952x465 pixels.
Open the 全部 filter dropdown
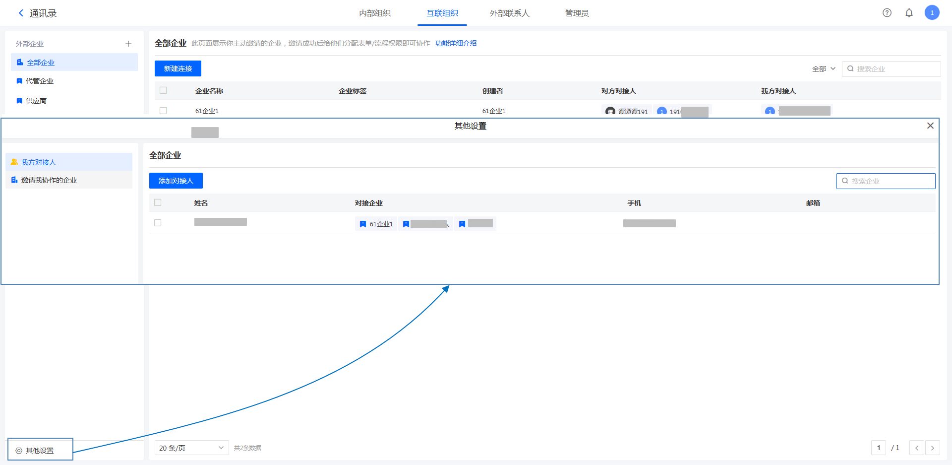(824, 69)
